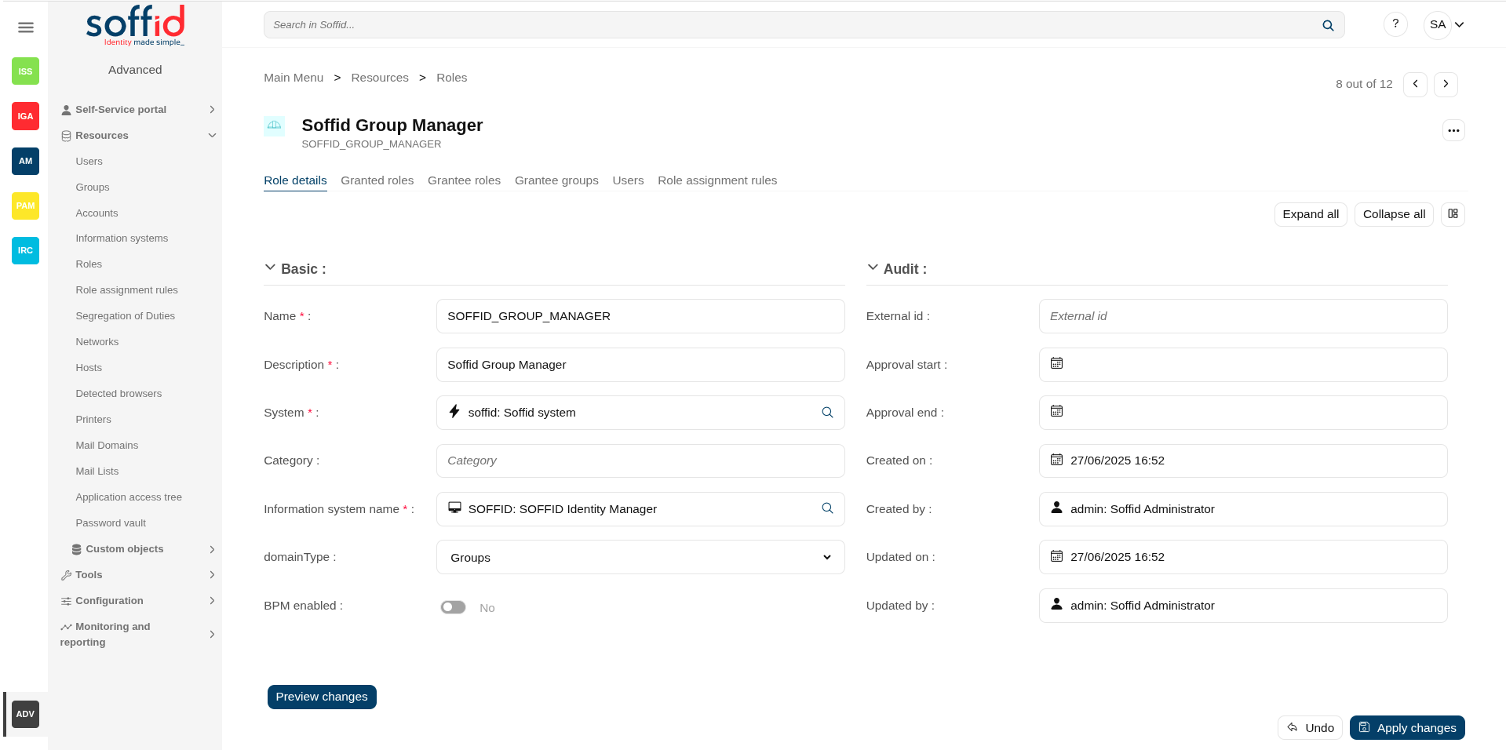
Task: Select the IGA module icon
Action: pyautogui.click(x=25, y=116)
